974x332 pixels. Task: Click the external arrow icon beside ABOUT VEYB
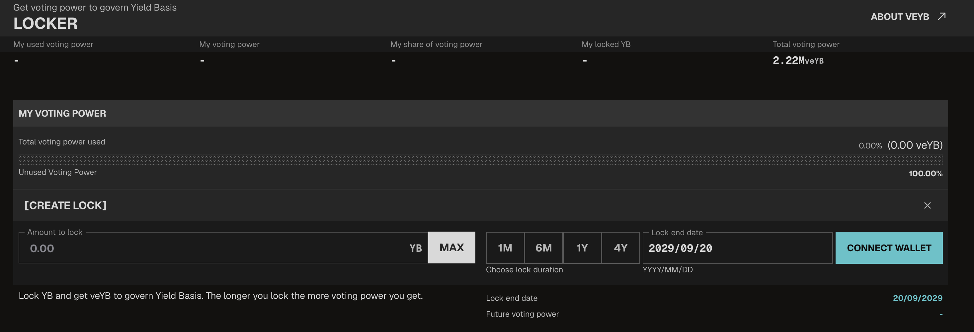[x=941, y=16]
